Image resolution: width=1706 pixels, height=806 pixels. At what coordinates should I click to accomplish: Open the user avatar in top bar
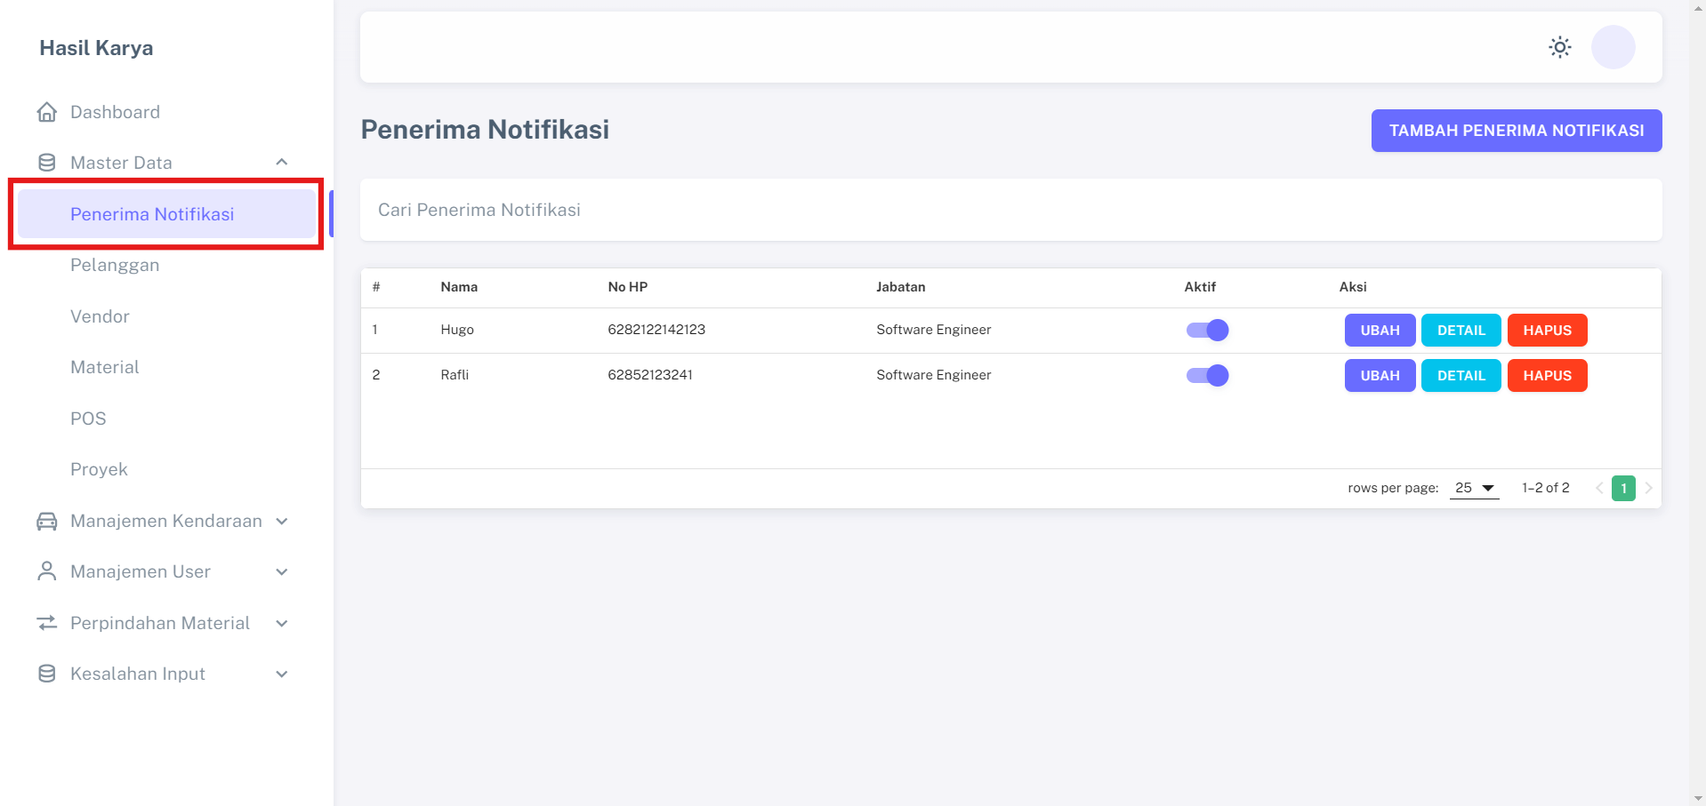click(x=1613, y=47)
